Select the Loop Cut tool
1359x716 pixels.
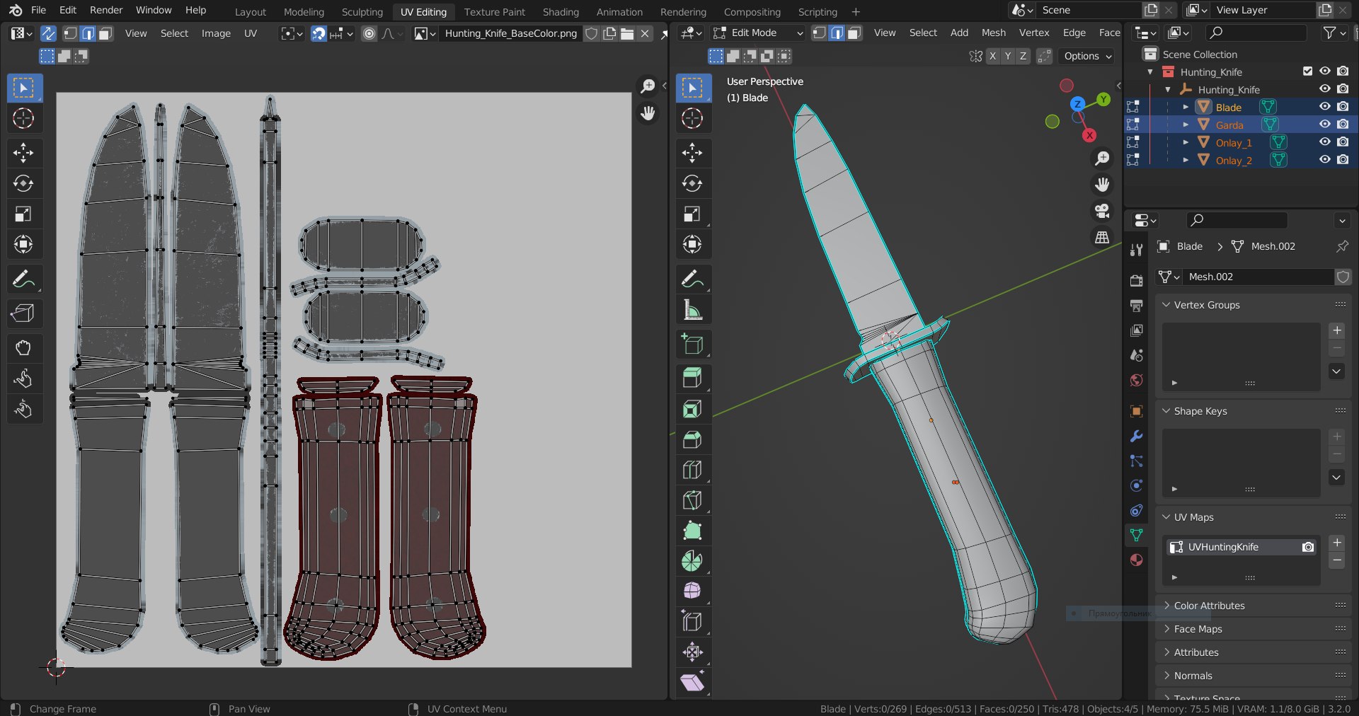pyautogui.click(x=692, y=470)
